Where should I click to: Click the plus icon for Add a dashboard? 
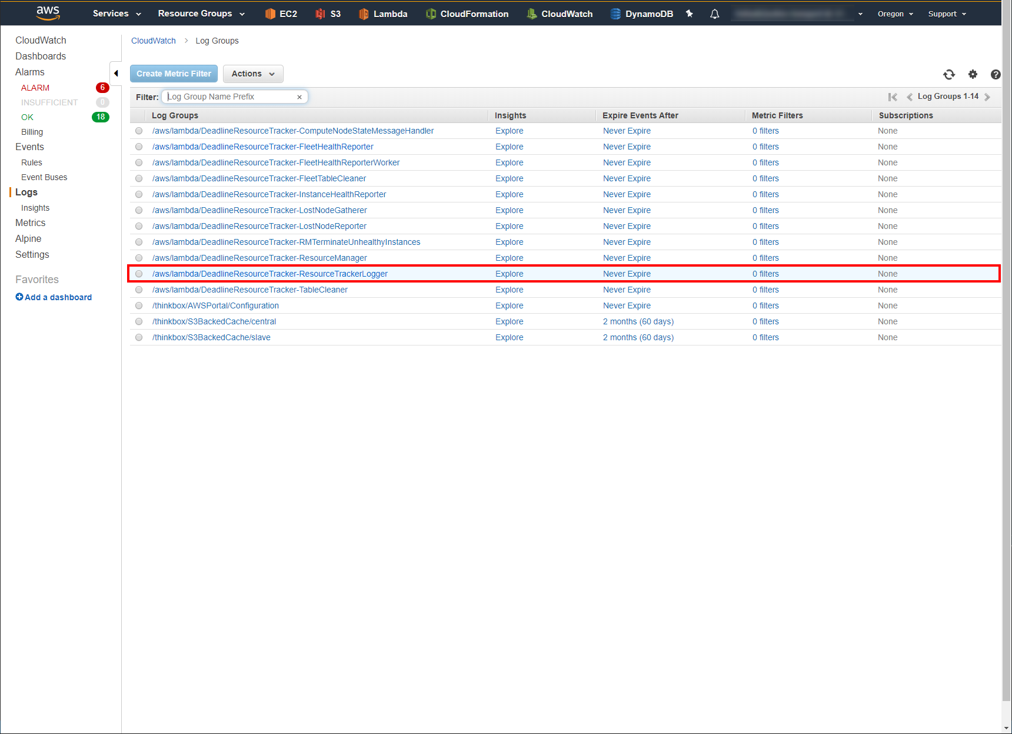19,297
